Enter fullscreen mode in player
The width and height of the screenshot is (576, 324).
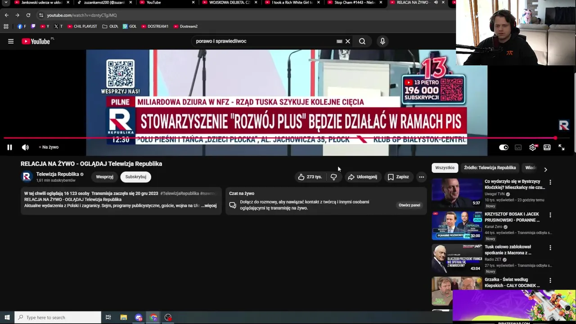click(x=562, y=147)
